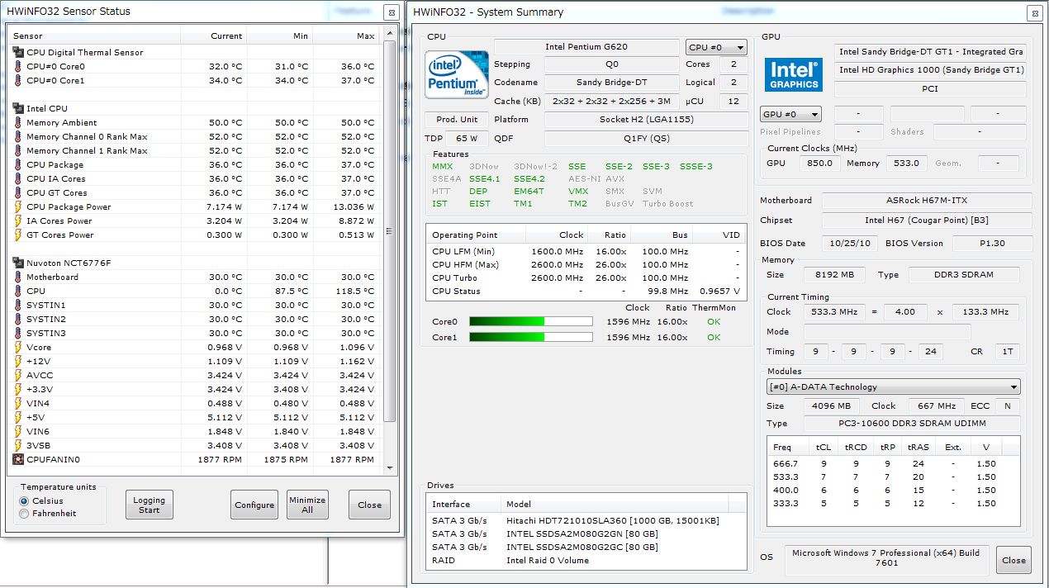1049x588 pixels.
Task: Click the Min column header
Action: [279, 36]
